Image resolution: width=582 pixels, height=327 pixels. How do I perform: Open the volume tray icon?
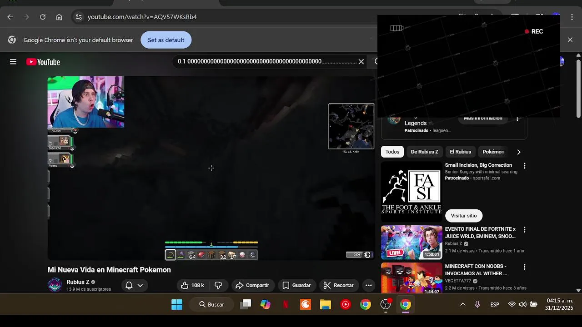point(523,304)
